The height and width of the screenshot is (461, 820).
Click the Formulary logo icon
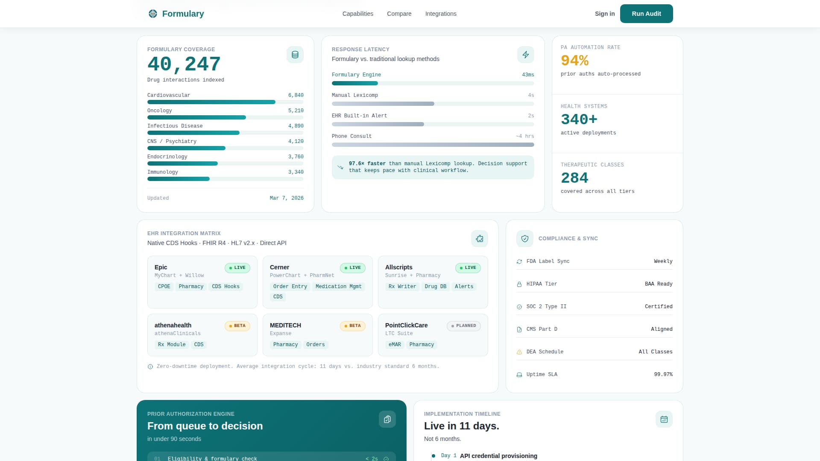pyautogui.click(x=153, y=14)
